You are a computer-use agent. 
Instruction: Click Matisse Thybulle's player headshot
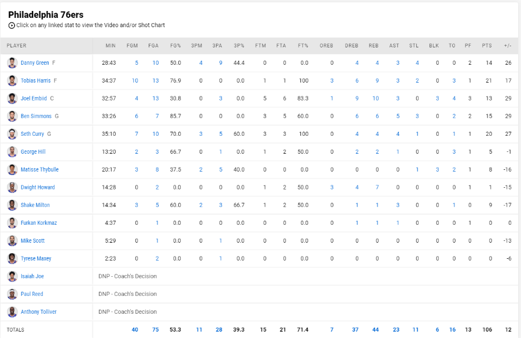tap(12, 169)
